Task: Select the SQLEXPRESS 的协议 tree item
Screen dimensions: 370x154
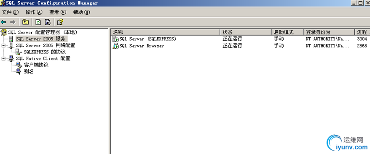Action: [45, 52]
